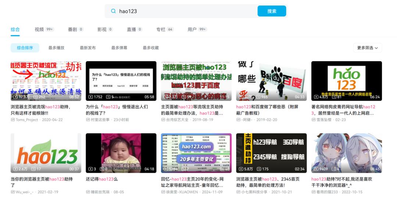Image resolution: width=397 pixels, height=201 pixels.
Task: Expand the 更多筛选 filter dropdown
Action: click(x=367, y=48)
